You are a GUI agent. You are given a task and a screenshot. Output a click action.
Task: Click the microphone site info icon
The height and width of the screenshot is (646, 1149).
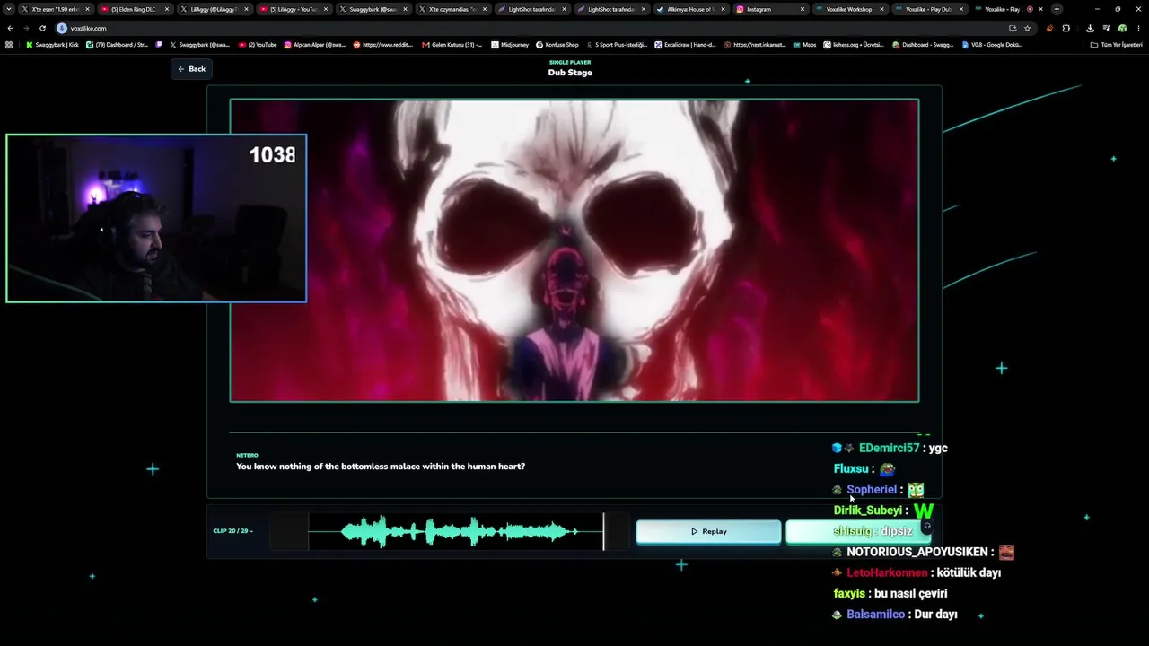point(62,28)
